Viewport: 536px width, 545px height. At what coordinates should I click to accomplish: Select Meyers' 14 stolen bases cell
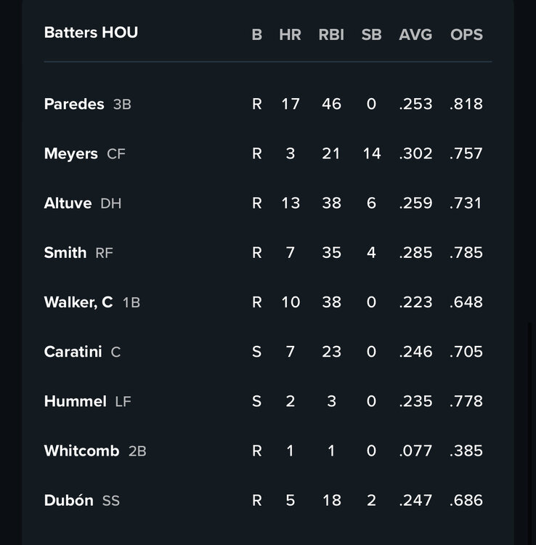point(371,153)
